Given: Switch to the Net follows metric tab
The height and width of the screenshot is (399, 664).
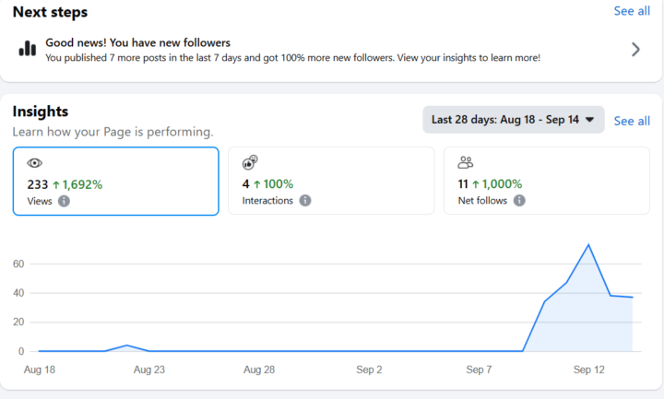Looking at the screenshot, I should click(x=546, y=182).
